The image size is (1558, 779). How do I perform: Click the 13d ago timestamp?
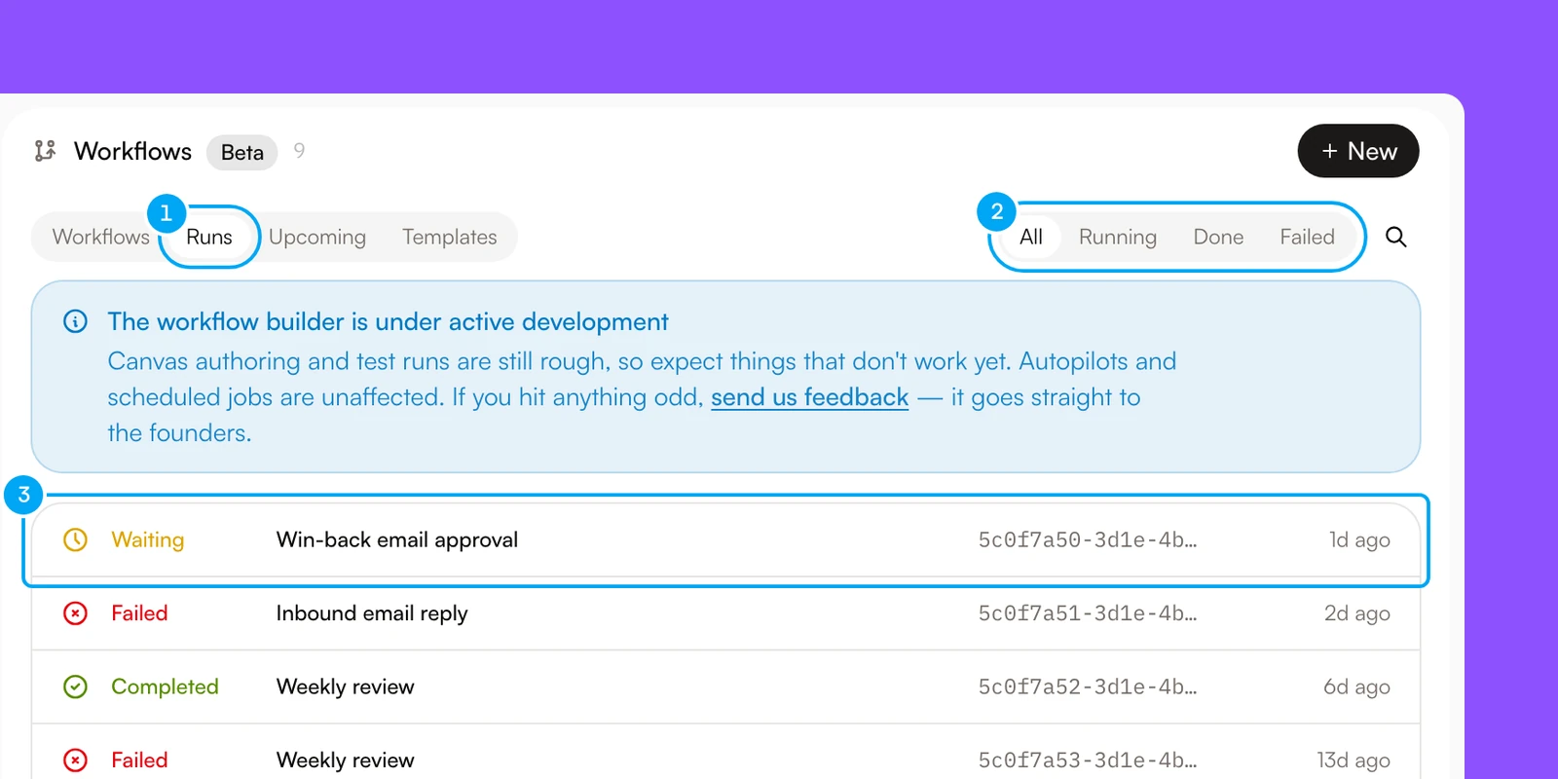point(1354,760)
